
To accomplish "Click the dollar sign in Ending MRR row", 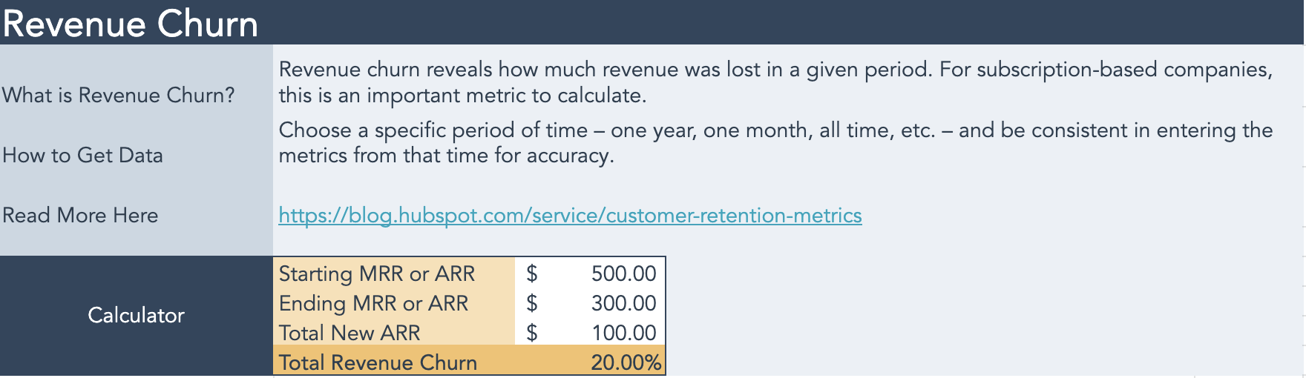I will click(531, 303).
